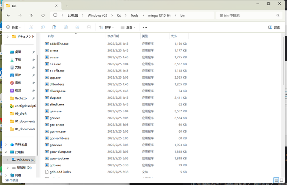Navigate to 此电脑 in breadcrumb
The height and width of the screenshot is (185, 287).
[73, 16]
